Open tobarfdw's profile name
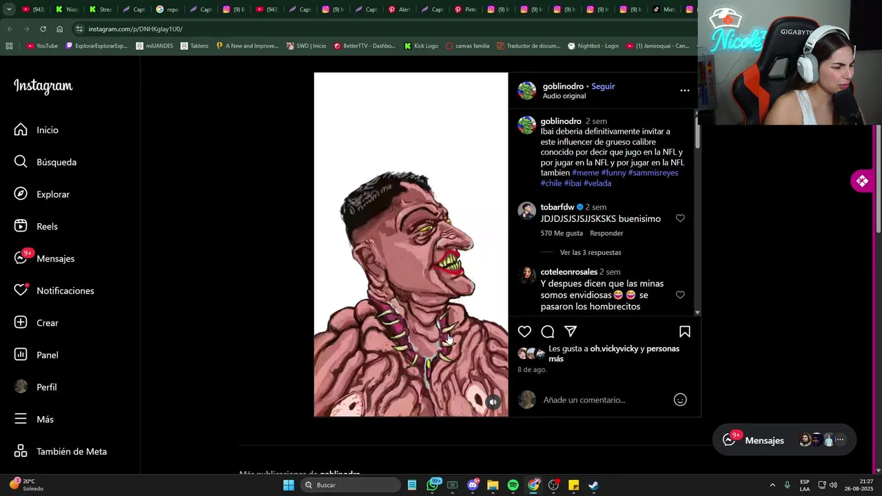This screenshot has height=496, width=882. pos(557,207)
